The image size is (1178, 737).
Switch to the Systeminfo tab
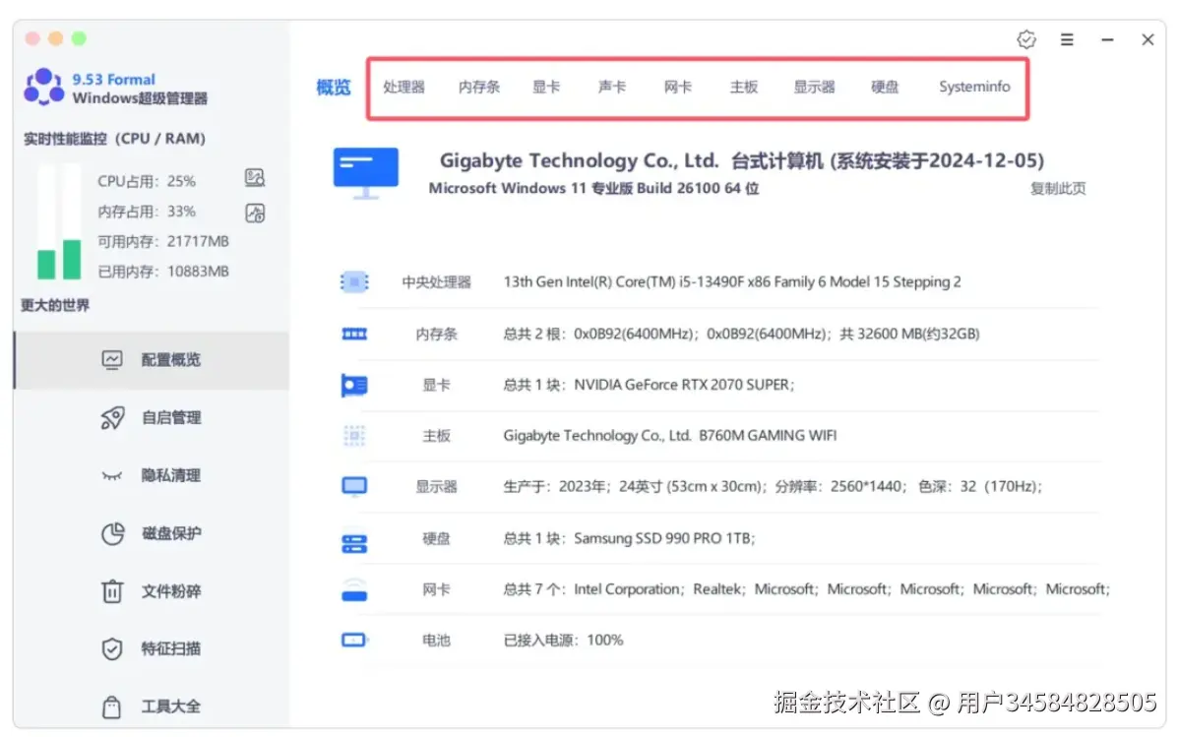974,88
